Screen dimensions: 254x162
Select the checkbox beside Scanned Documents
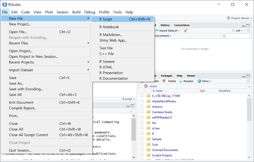coord(142,150)
